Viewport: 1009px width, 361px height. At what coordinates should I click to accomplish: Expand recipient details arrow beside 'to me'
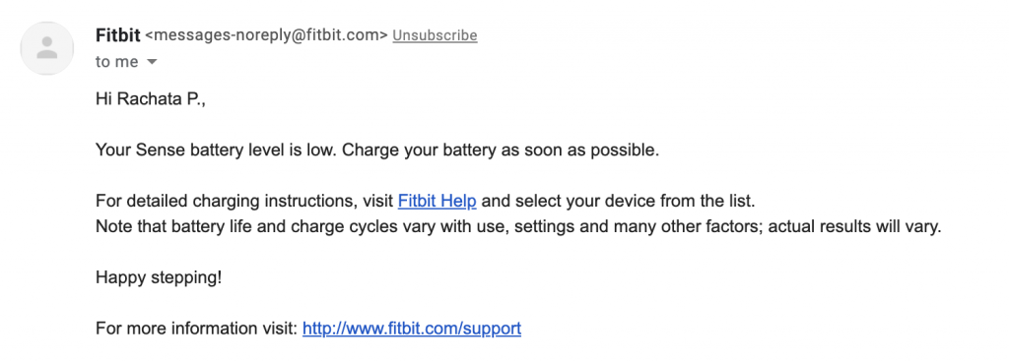pos(152,62)
